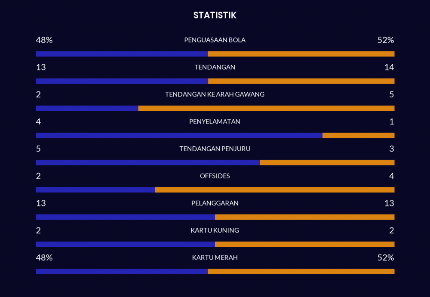The image size is (430, 297).
Task: Click the STATISTIK heading
Action: tap(215, 15)
